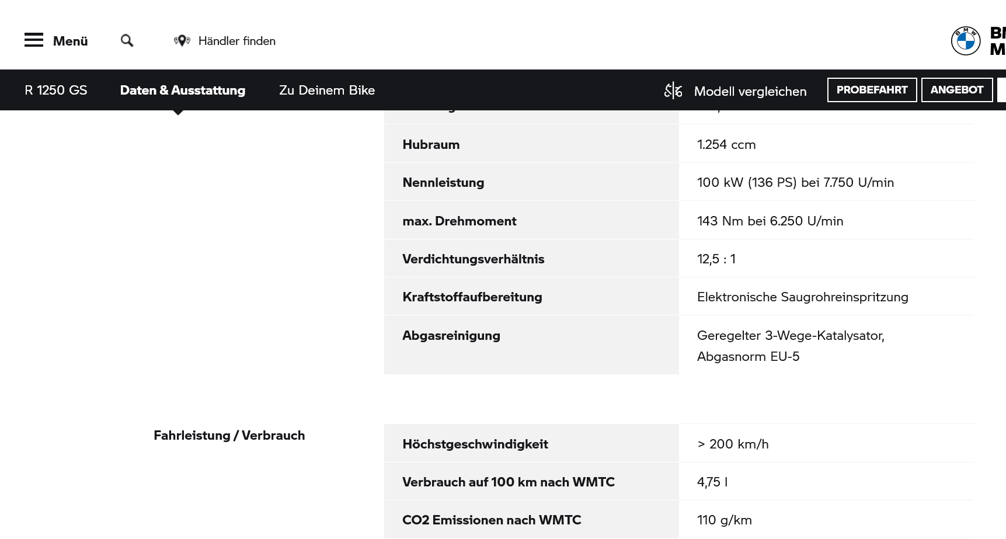Image resolution: width=1006 pixels, height=539 pixels.
Task: Go to the Zu Deinem Bike tab
Action: coord(326,90)
